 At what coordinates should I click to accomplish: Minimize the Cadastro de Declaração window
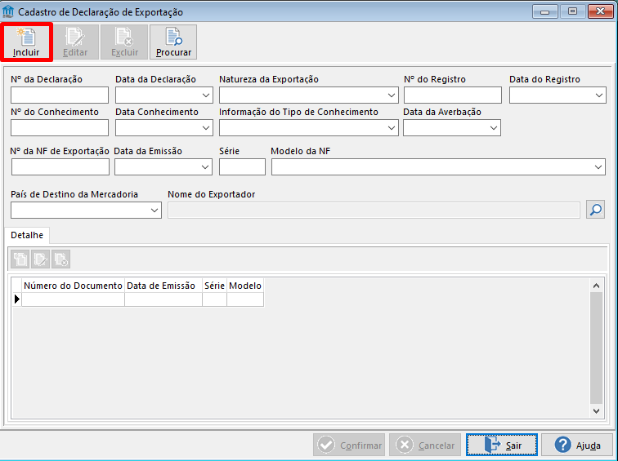[x=545, y=11]
